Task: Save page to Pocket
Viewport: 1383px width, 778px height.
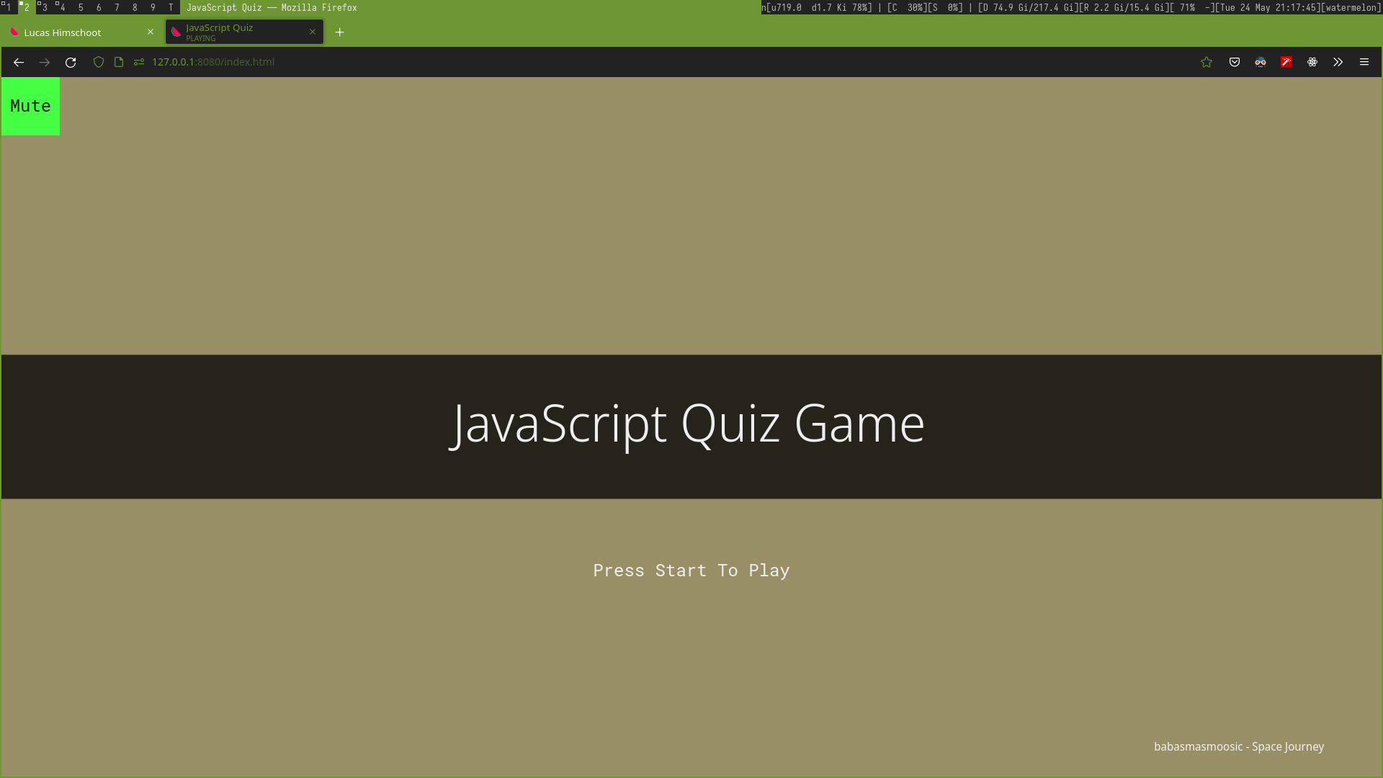Action: pyautogui.click(x=1235, y=63)
